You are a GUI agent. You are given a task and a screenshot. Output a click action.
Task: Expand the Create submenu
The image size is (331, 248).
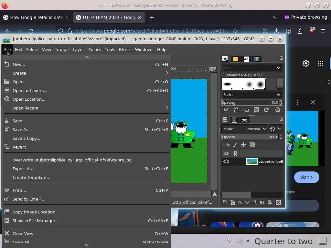[87, 73]
